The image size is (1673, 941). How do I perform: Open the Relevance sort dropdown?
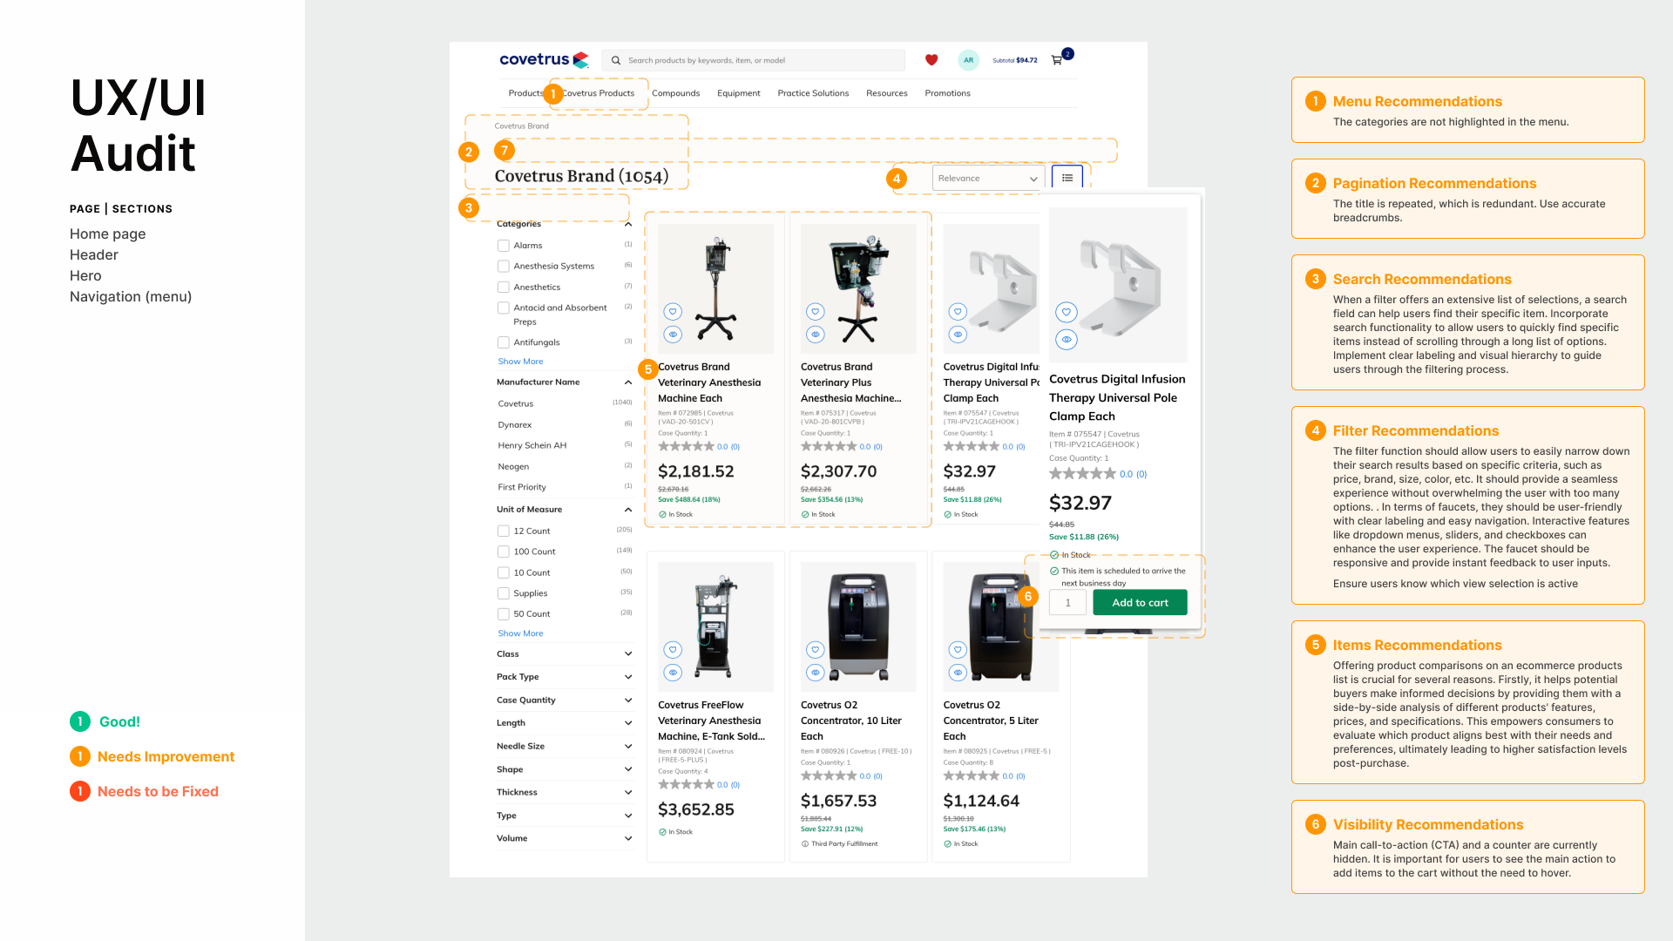988,179
